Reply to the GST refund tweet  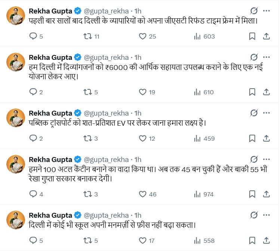[34, 36]
